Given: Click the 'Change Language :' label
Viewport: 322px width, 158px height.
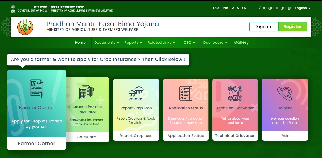Looking at the screenshot, I should click(276, 8).
